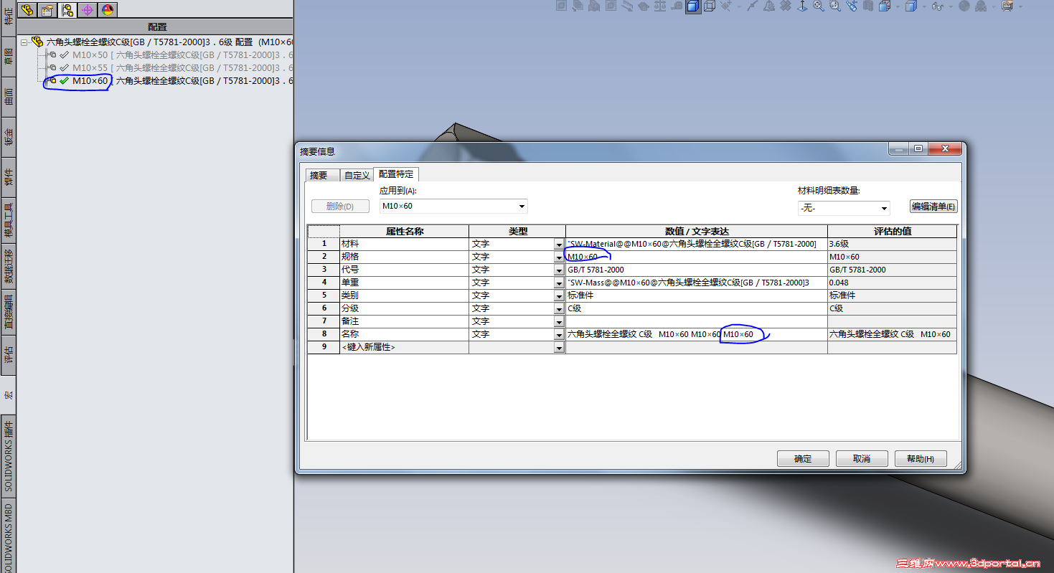The height and width of the screenshot is (573, 1054).
Task: Click the Edit Appearance sphere icon
Action: [x=964, y=6]
